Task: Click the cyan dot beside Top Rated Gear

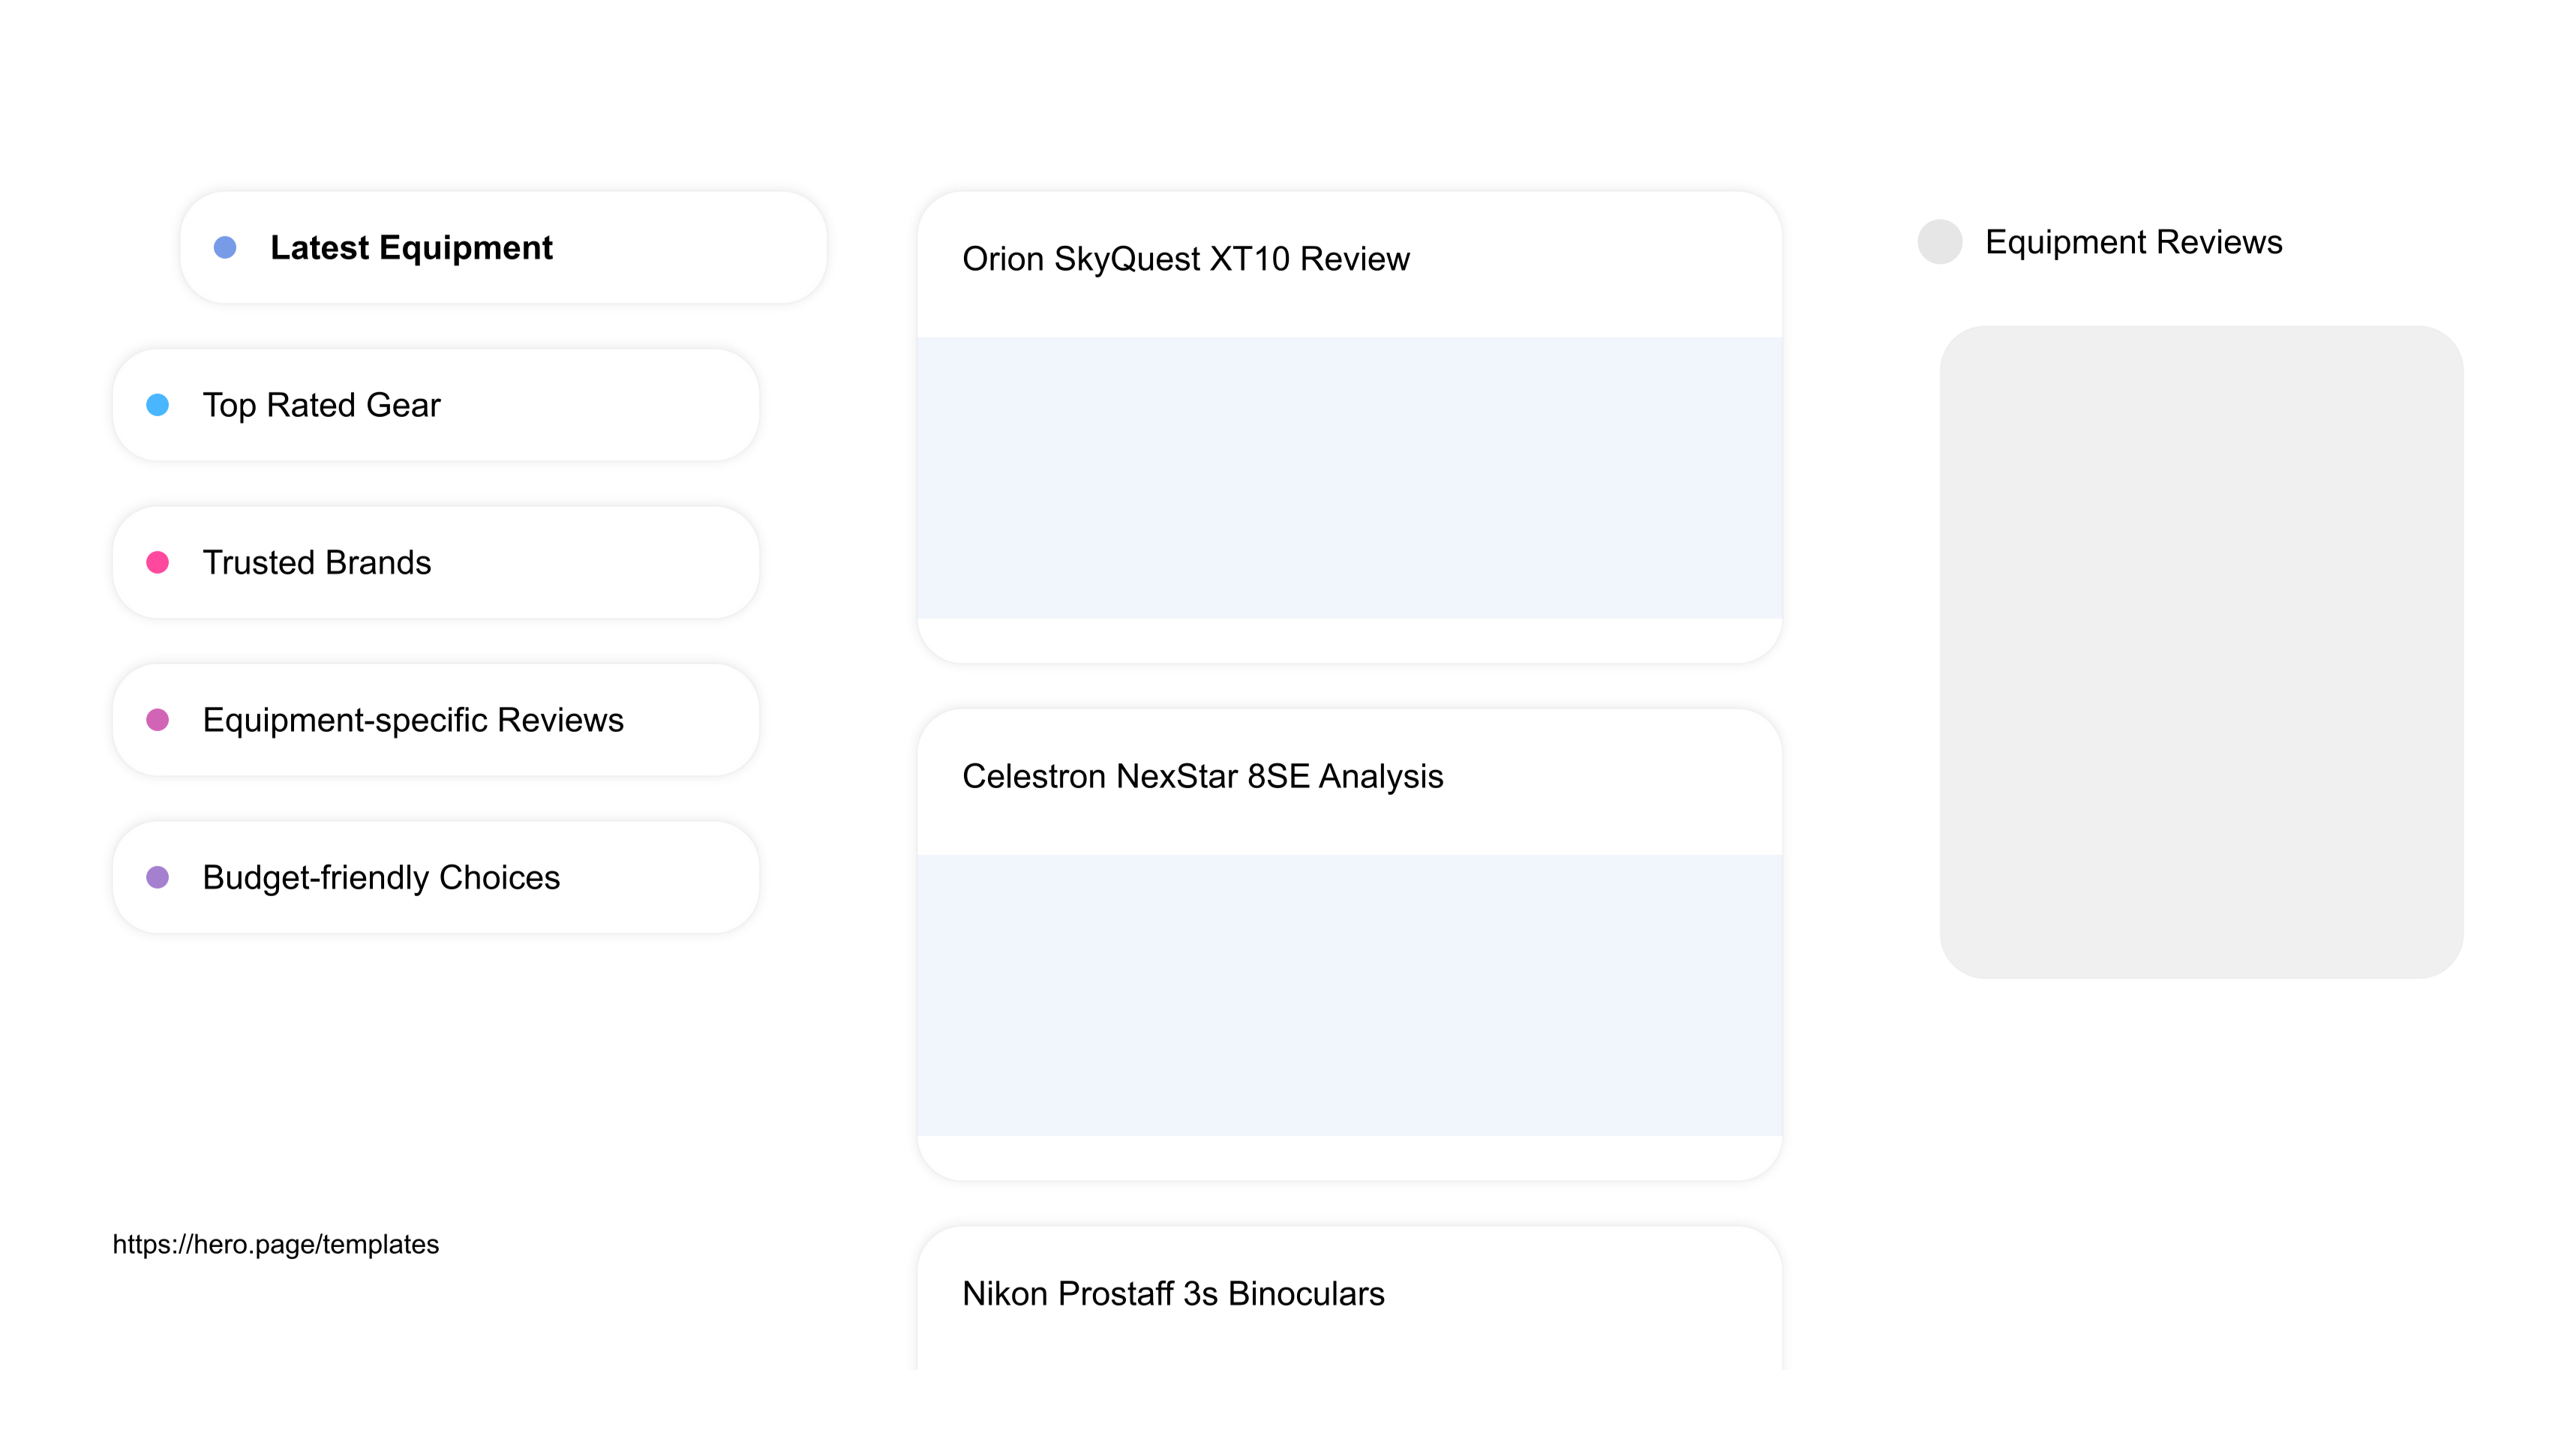Action: click(158, 405)
